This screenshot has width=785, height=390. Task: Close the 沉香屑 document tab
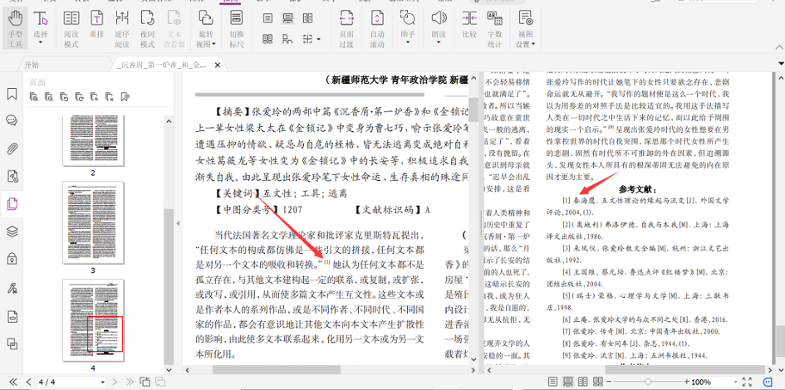pyautogui.click(x=218, y=65)
